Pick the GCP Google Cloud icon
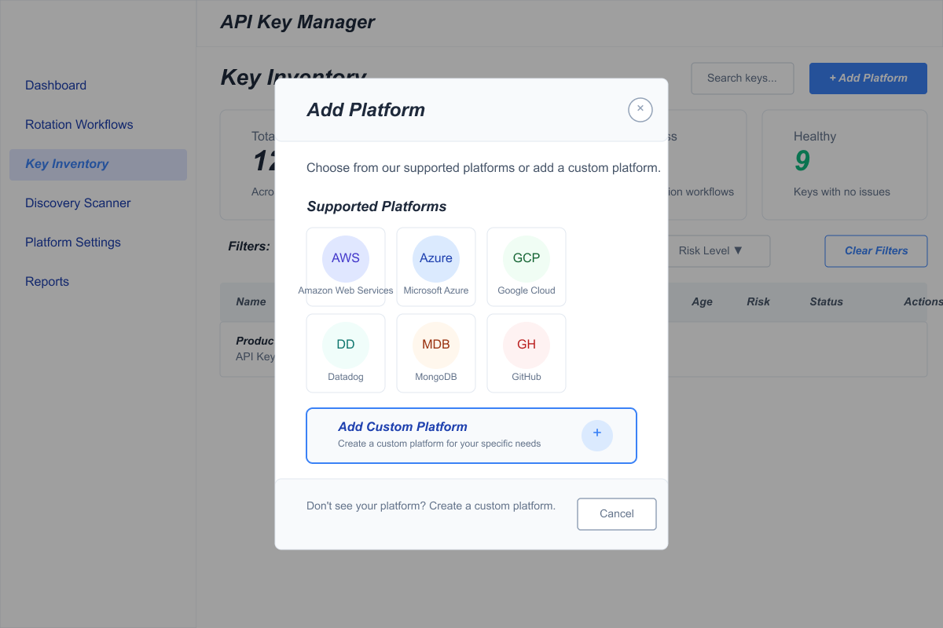Viewport: 943px width, 628px height. coord(527,258)
